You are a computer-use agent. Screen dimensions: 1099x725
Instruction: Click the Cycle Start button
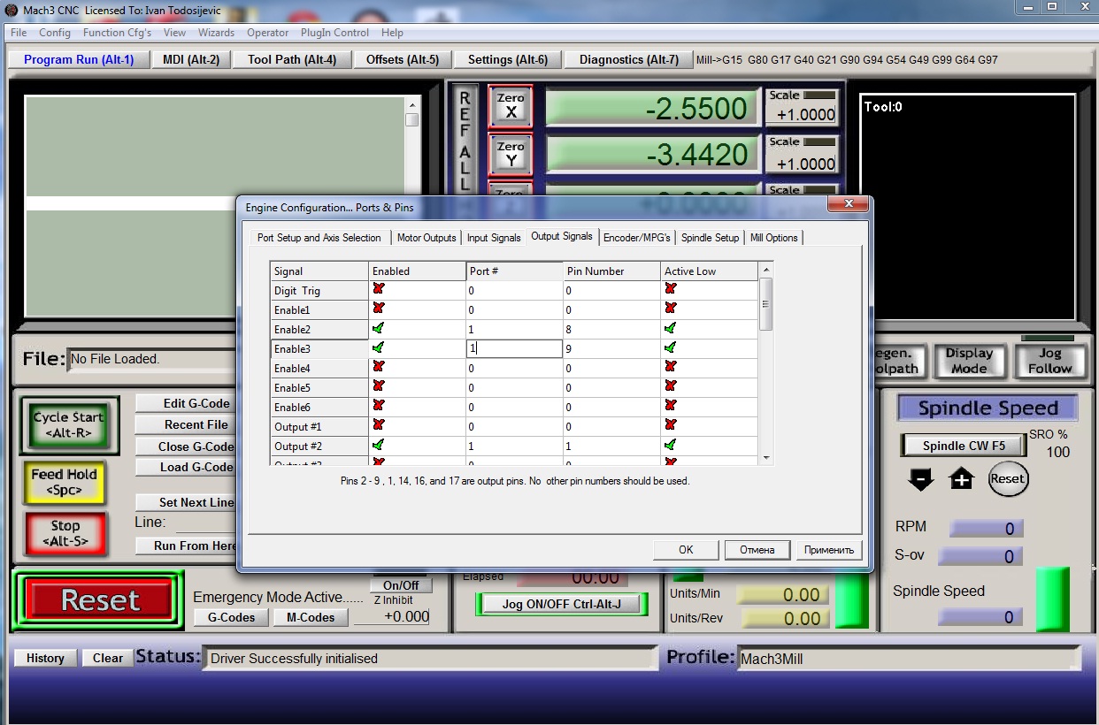point(69,424)
